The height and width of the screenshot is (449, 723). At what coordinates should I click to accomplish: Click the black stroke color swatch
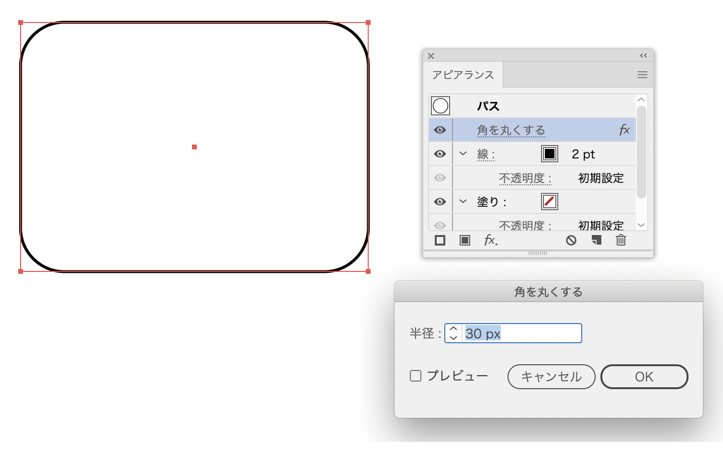coord(550,154)
